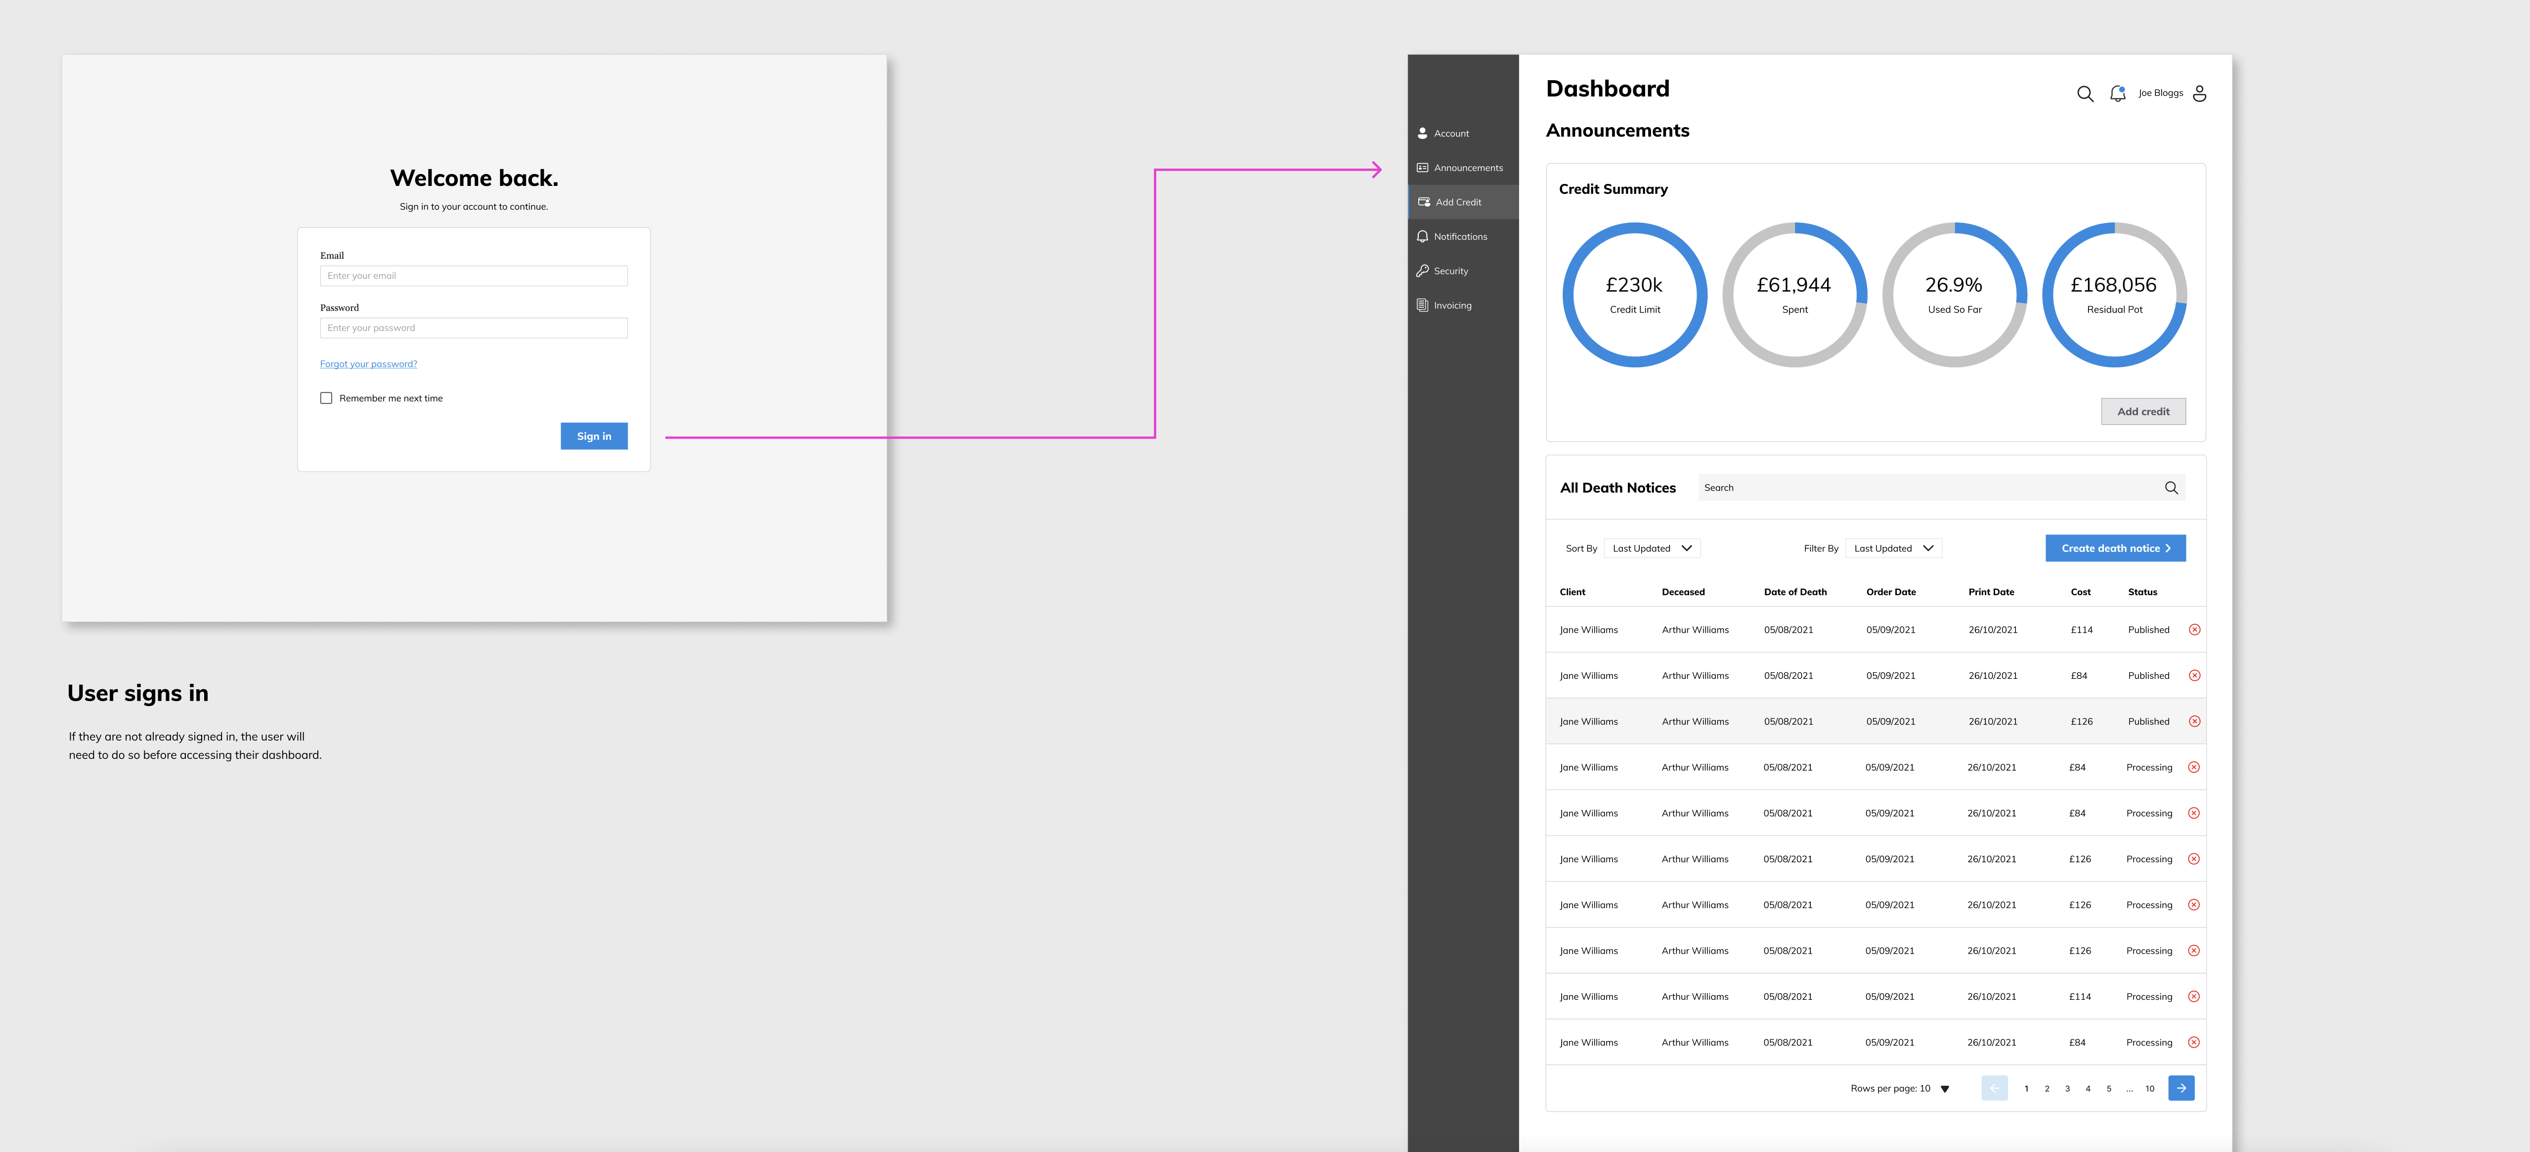2530x1152 pixels.
Task: Select Announcements in the sidebar menu
Action: point(1467,168)
